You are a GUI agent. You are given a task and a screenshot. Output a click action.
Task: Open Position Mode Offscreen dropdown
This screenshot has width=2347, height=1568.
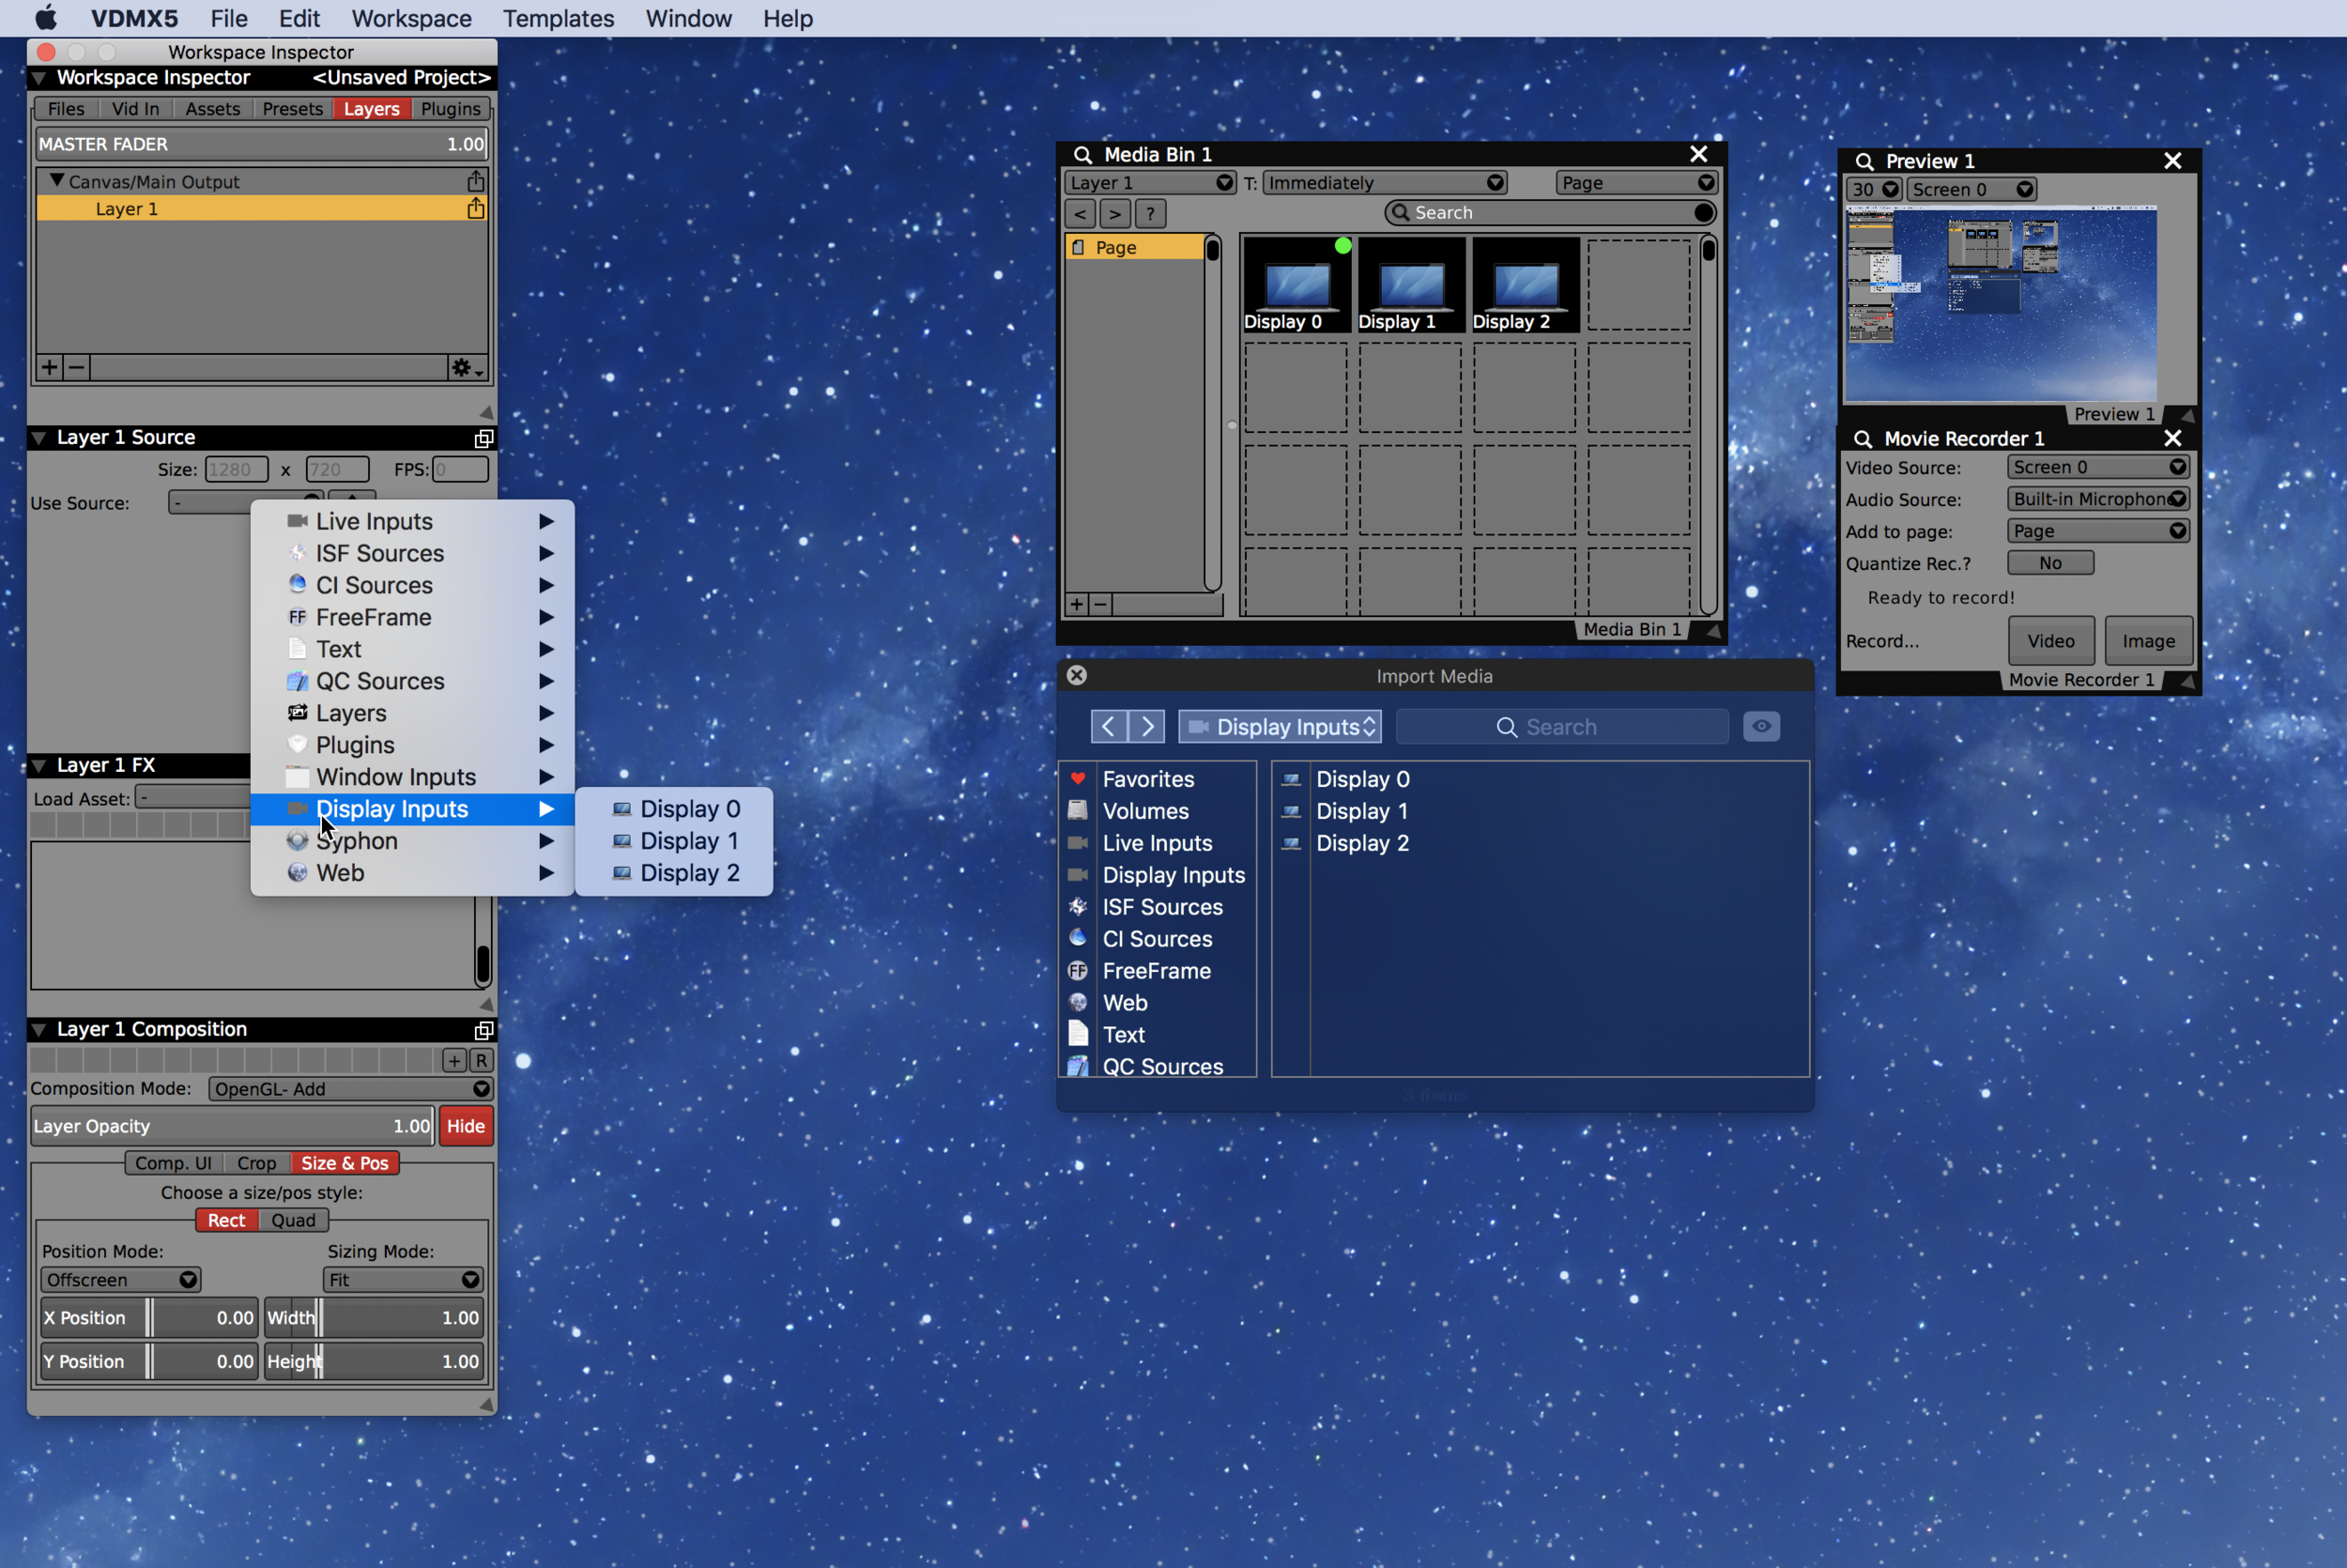tap(121, 1280)
